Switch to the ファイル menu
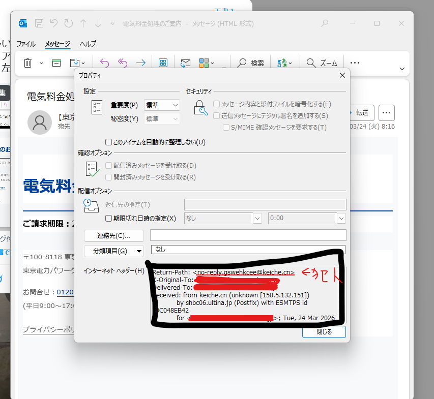This screenshot has height=399, width=434. point(25,44)
